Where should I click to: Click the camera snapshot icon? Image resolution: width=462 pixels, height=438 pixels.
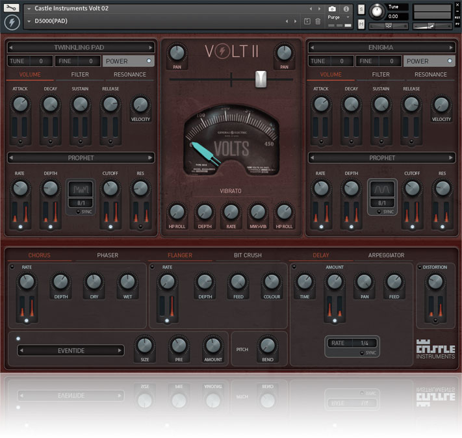333,8
